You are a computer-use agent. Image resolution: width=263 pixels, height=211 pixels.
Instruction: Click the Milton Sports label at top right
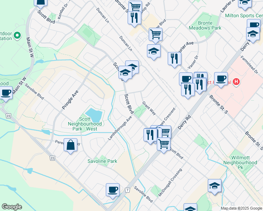click(244, 15)
